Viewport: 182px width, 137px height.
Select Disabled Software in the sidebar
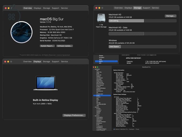tap(101, 122)
